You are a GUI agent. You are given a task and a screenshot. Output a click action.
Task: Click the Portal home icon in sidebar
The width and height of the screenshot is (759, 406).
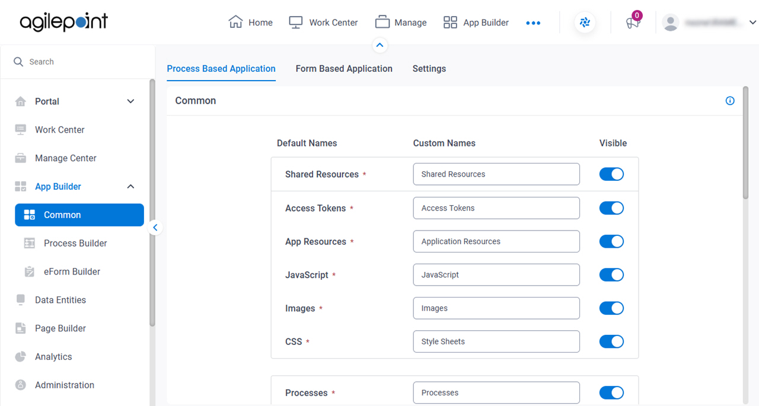21,101
